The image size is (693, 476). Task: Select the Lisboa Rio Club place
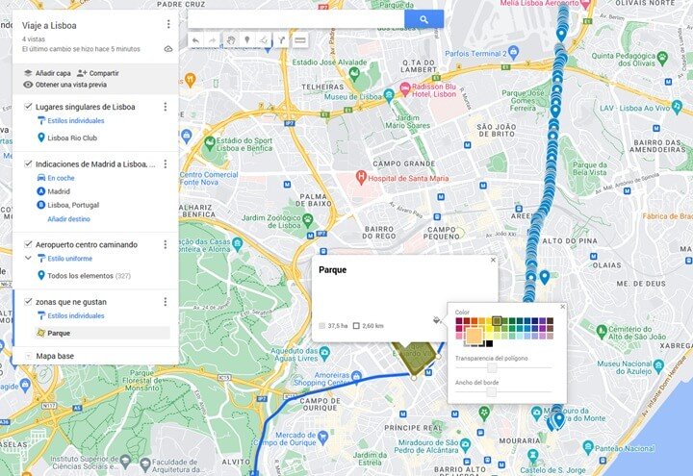click(x=72, y=138)
